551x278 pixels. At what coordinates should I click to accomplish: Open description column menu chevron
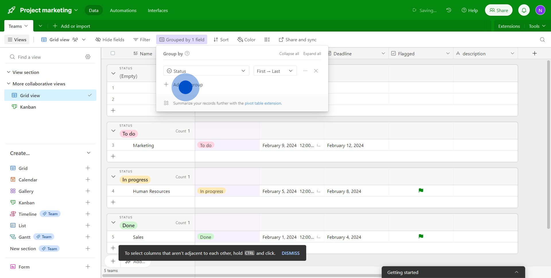pyautogui.click(x=513, y=54)
